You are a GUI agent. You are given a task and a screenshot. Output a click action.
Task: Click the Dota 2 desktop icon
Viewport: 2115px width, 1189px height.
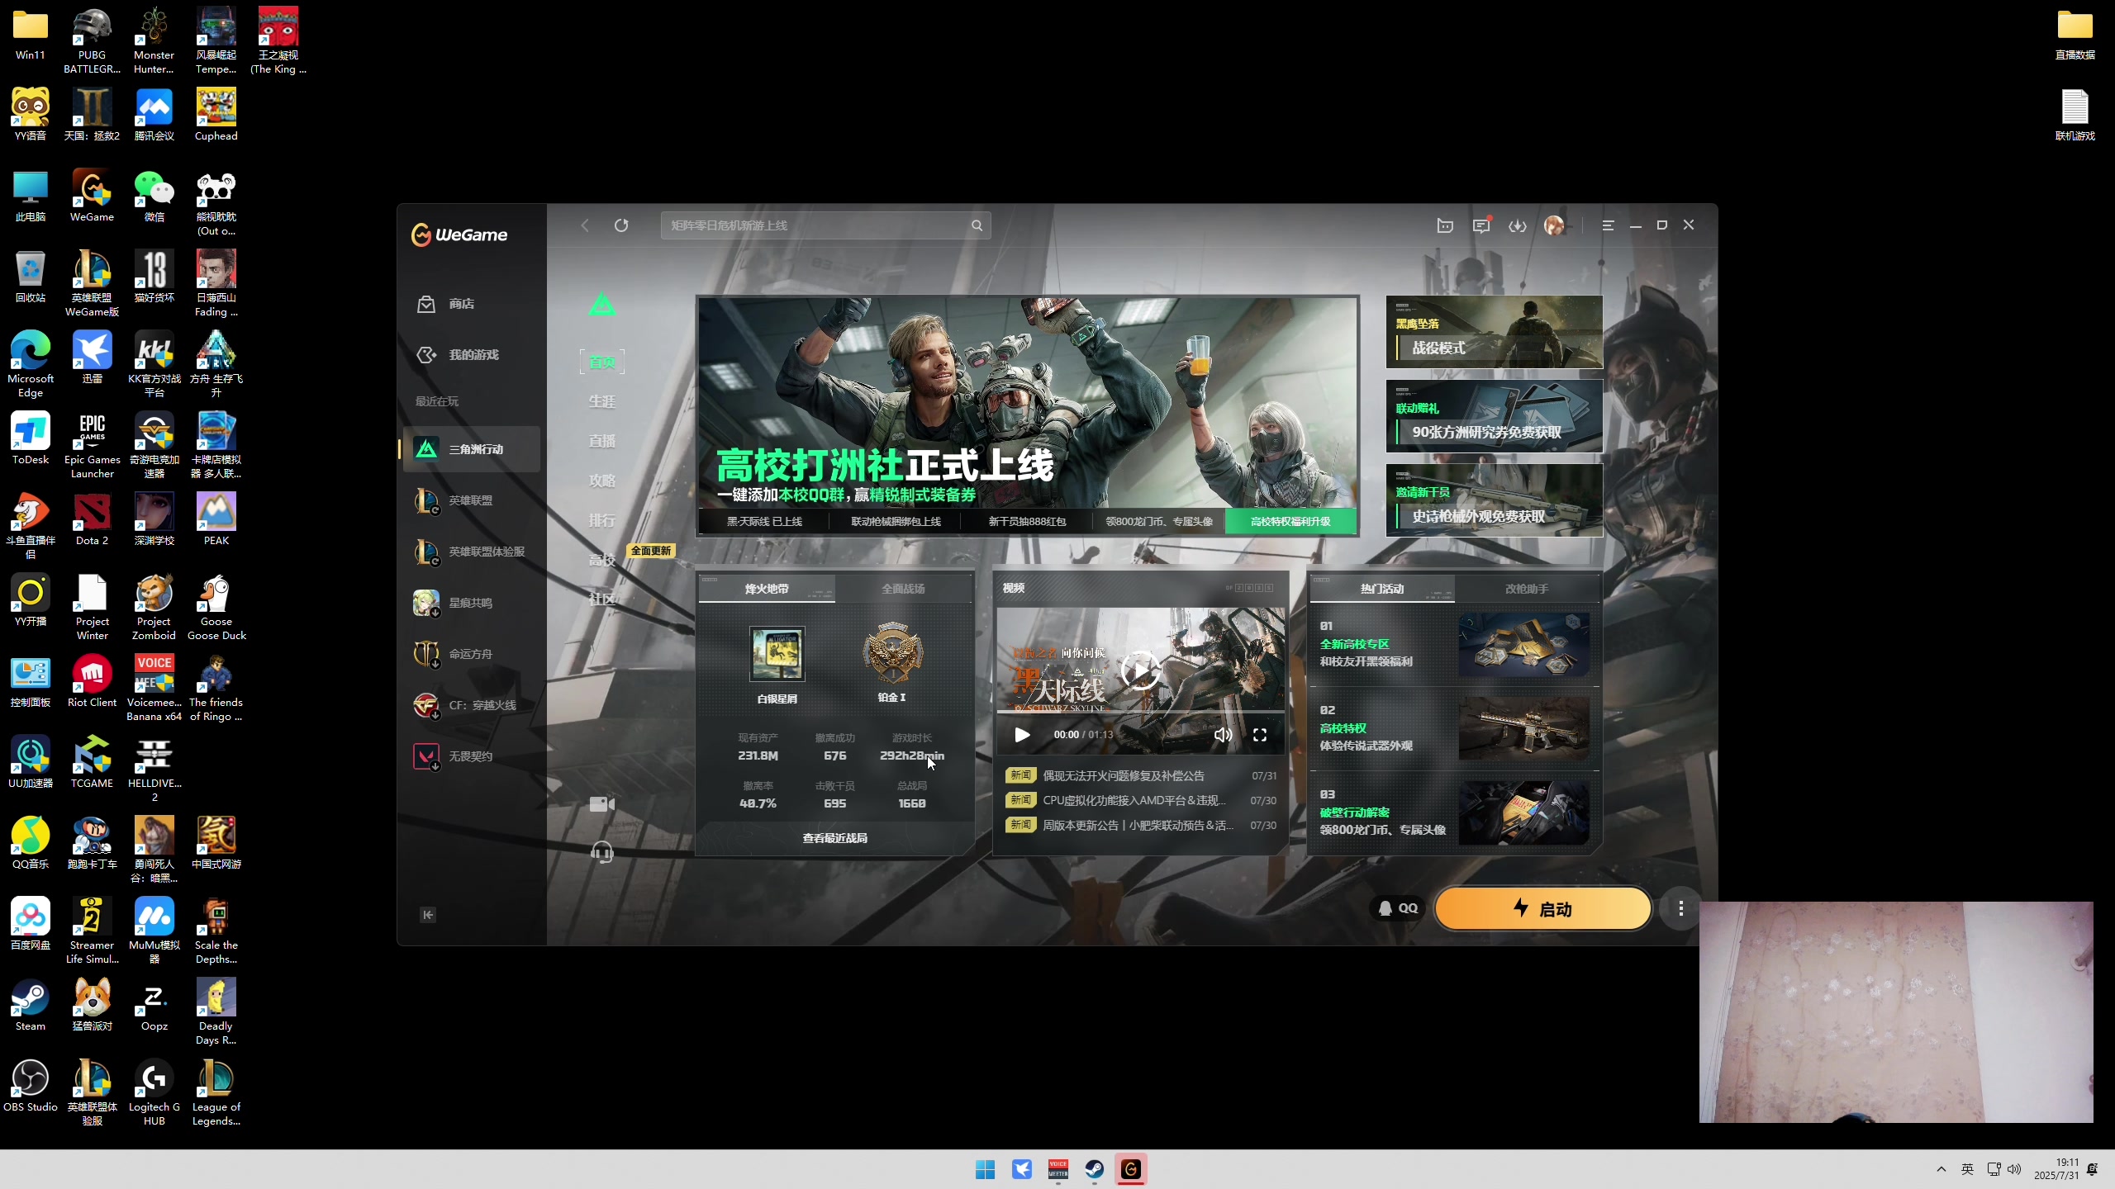pyautogui.click(x=92, y=519)
